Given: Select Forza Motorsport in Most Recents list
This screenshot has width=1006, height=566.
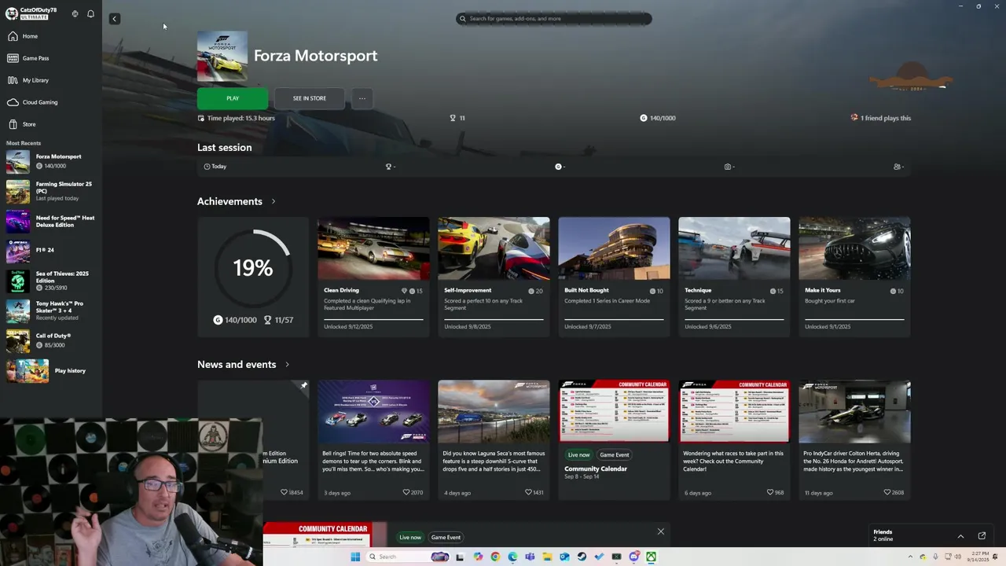Looking at the screenshot, I should click(x=51, y=161).
